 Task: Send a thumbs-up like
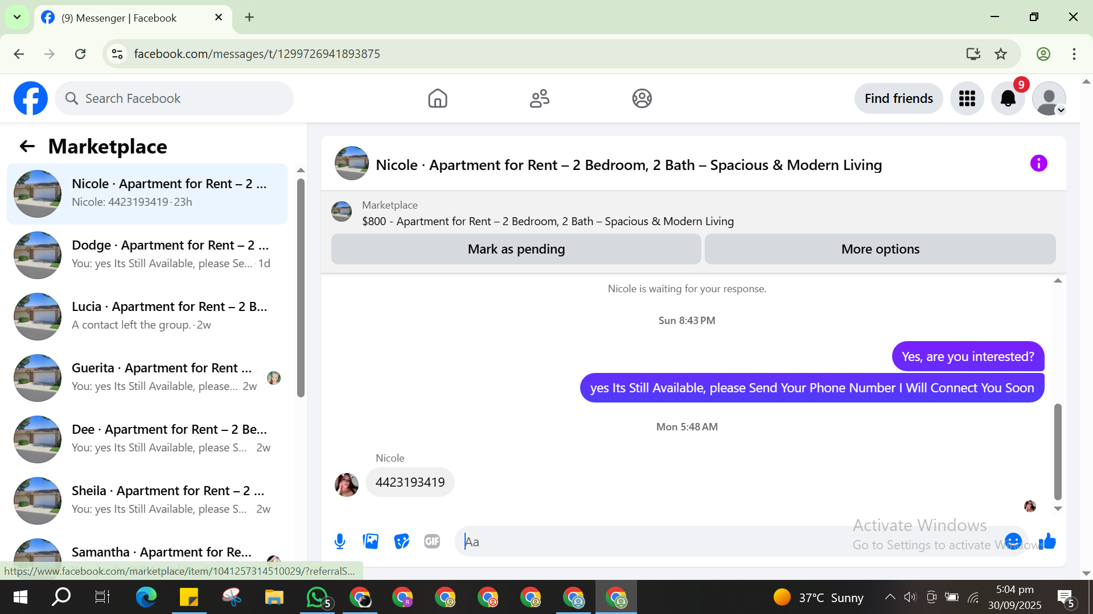tap(1047, 541)
